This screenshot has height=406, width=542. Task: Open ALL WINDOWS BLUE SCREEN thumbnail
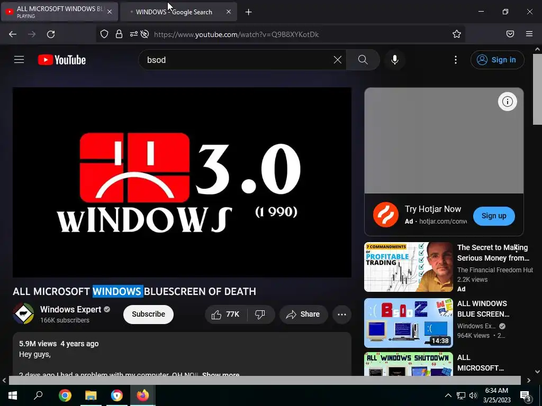[x=408, y=323]
